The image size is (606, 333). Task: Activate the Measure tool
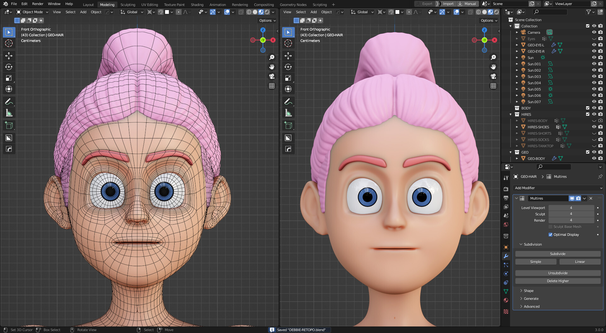coord(9,113)
